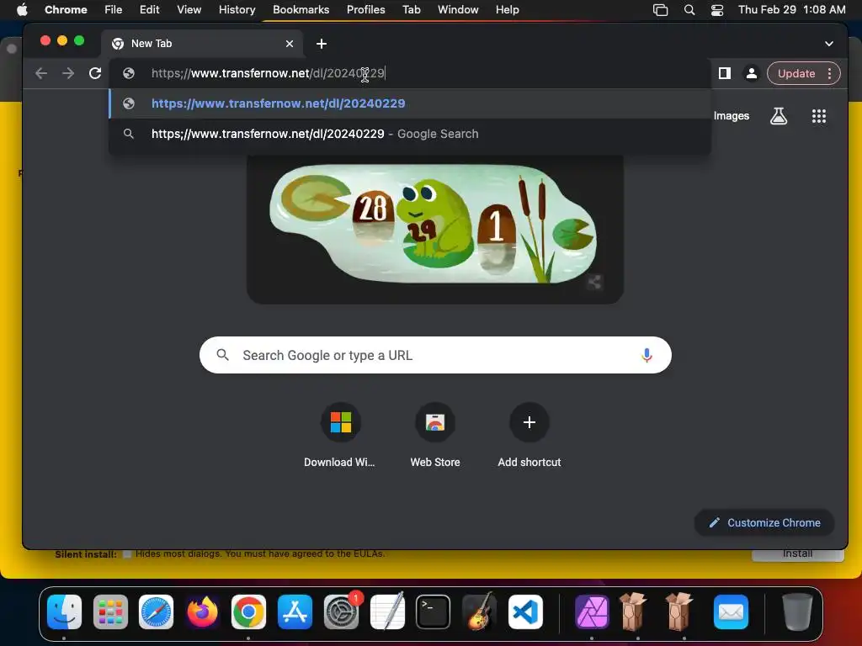Open the Help menu
The height and width of the screenshot is (646, 862).
507,9
